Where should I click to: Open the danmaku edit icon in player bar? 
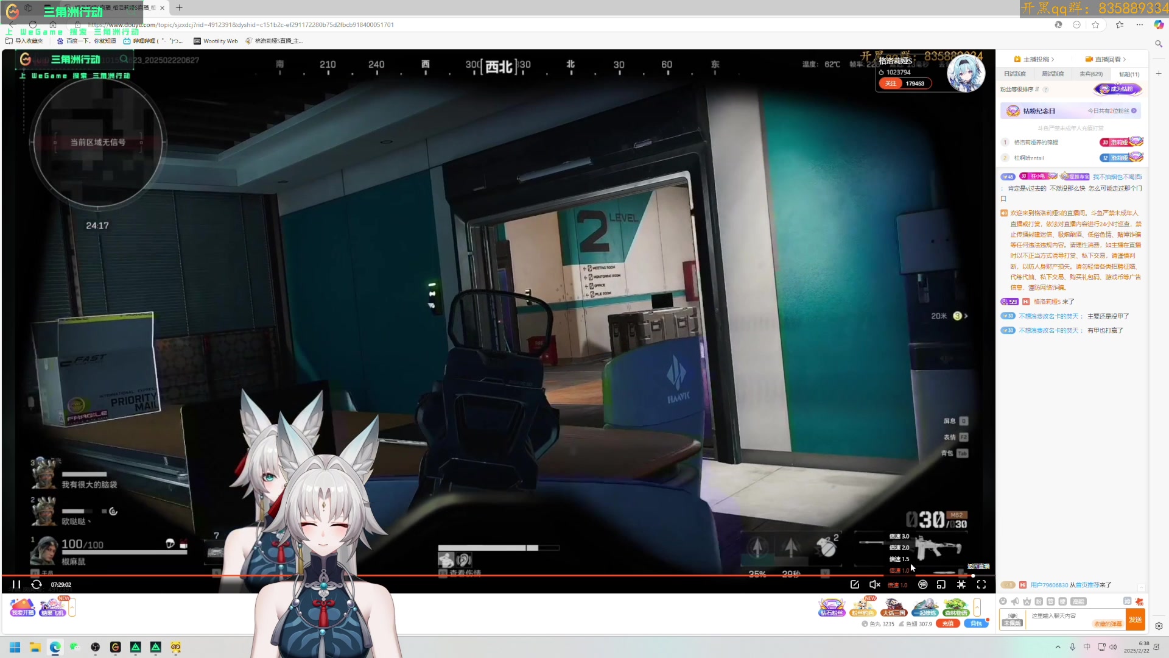[855, 584]
